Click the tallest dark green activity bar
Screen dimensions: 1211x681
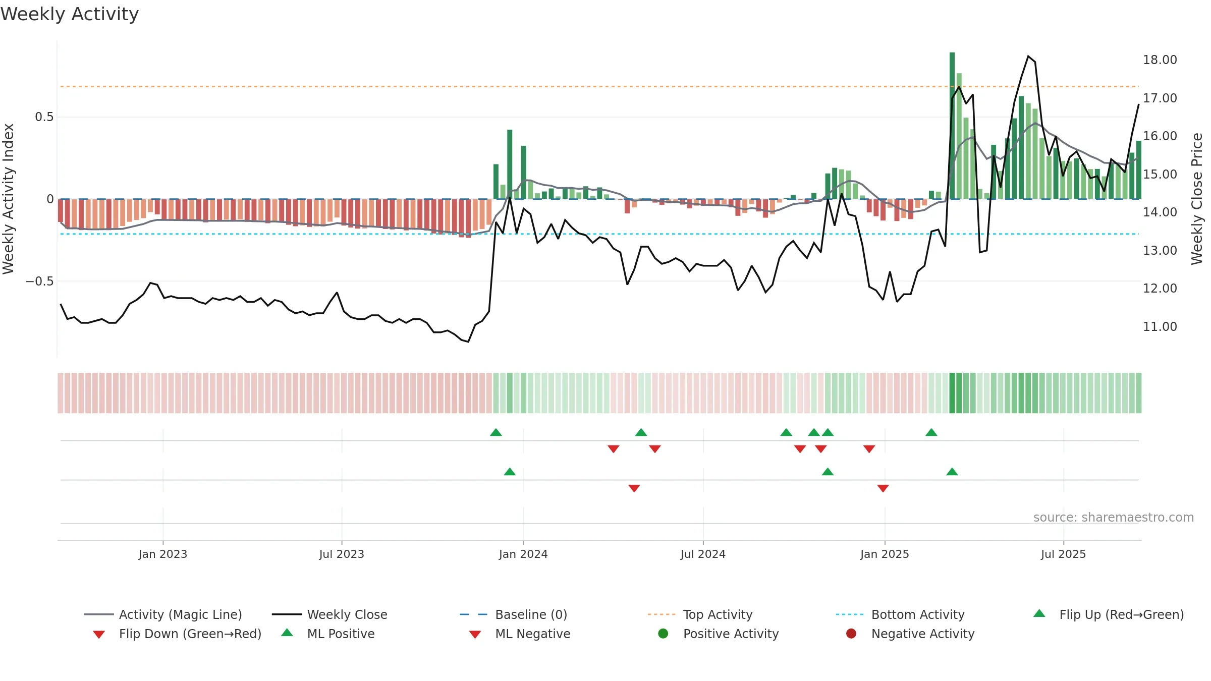(x=952, y=126)
